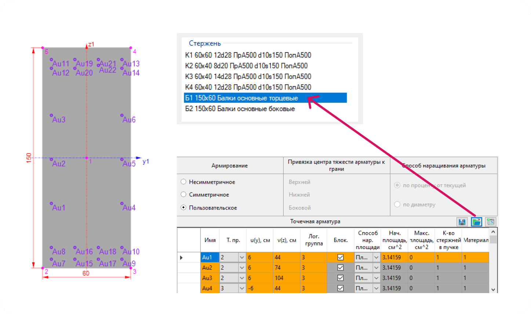Click rebar point Au6 in the section drawing
This screenshot has height=314, width=531.
tap(122, 115)
